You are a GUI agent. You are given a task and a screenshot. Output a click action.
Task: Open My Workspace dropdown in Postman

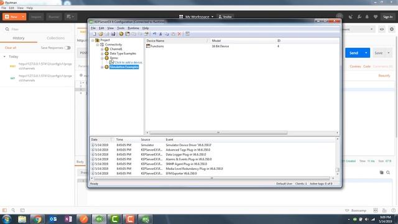tap(197, 17)
